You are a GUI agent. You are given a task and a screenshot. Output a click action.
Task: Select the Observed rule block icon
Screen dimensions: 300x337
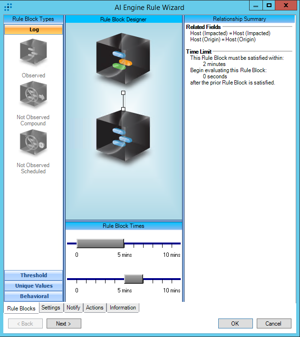[33, 53]
